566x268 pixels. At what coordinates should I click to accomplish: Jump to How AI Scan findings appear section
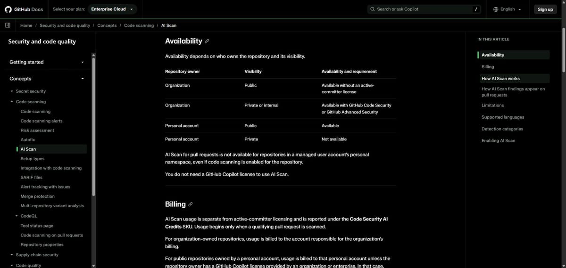point(513,92)
